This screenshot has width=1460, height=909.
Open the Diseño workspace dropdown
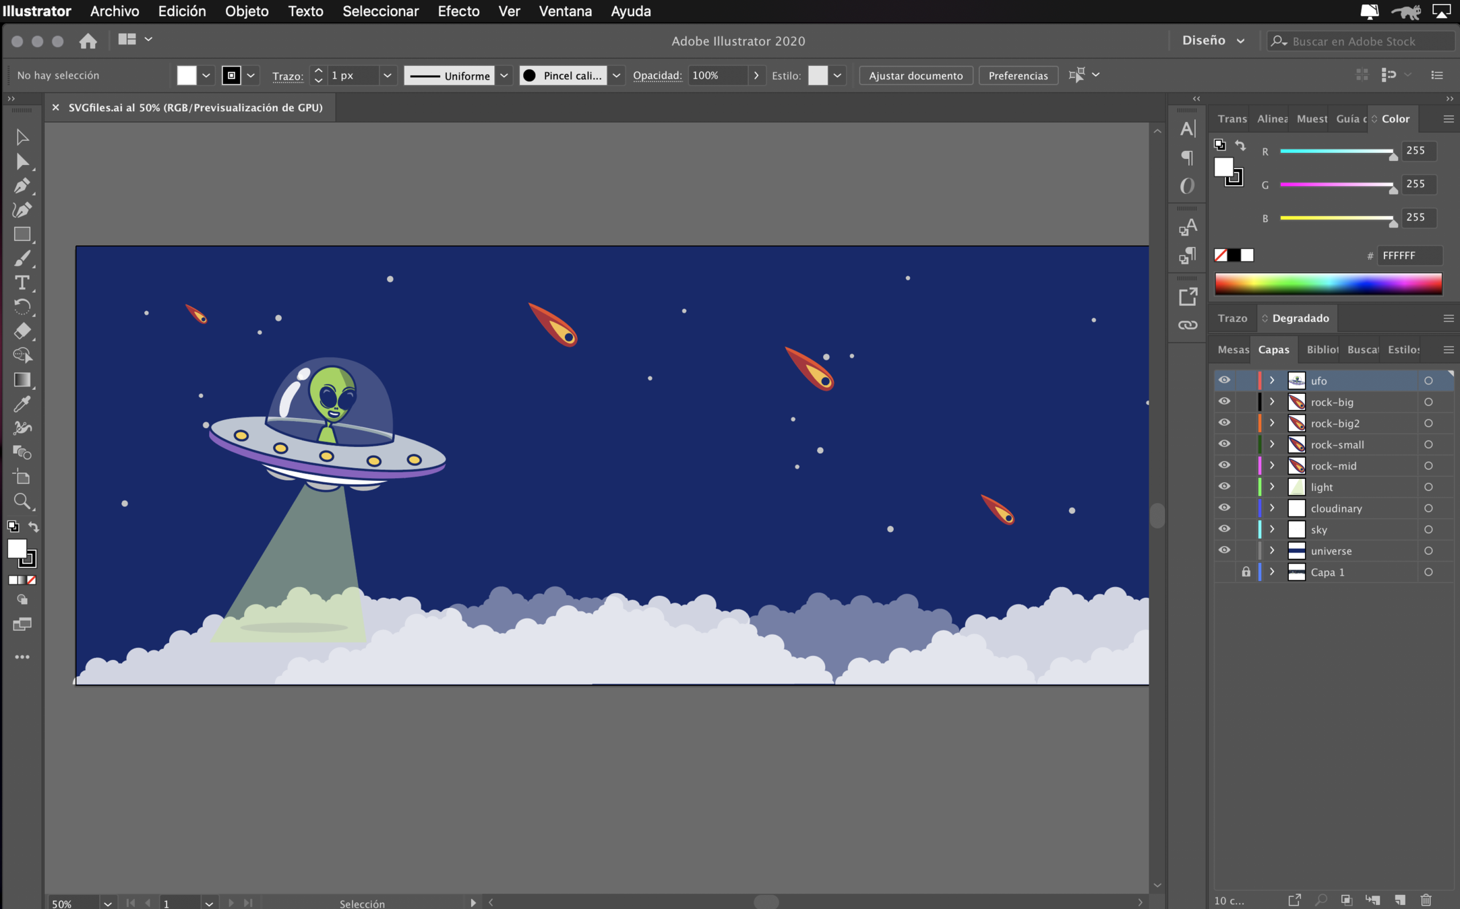[1213, 41]
